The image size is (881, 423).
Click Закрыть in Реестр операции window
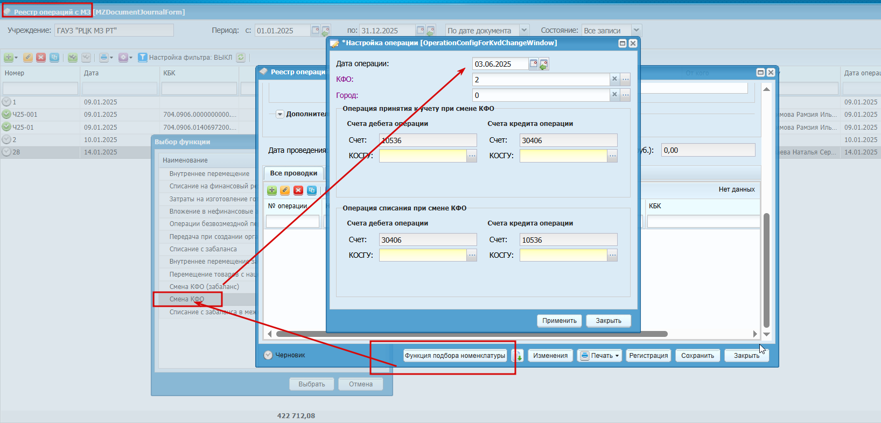click(x=746, y=356)
